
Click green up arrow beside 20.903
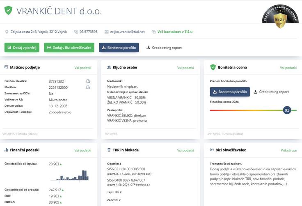tap(61, 165)
